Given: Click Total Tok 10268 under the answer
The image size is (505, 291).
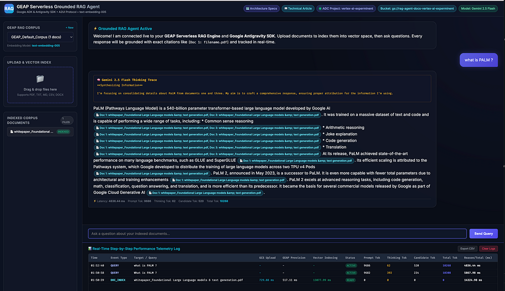Looking at the screenshot, I should tap(217, 201).
